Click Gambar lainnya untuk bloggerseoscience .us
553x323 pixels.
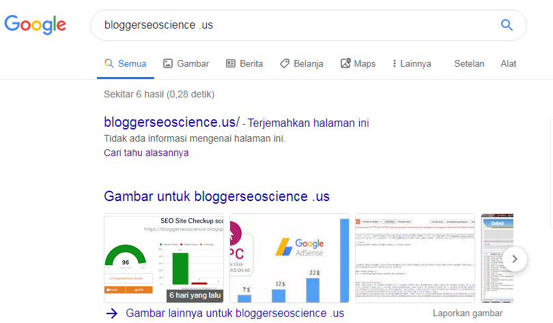click(235, 313)
